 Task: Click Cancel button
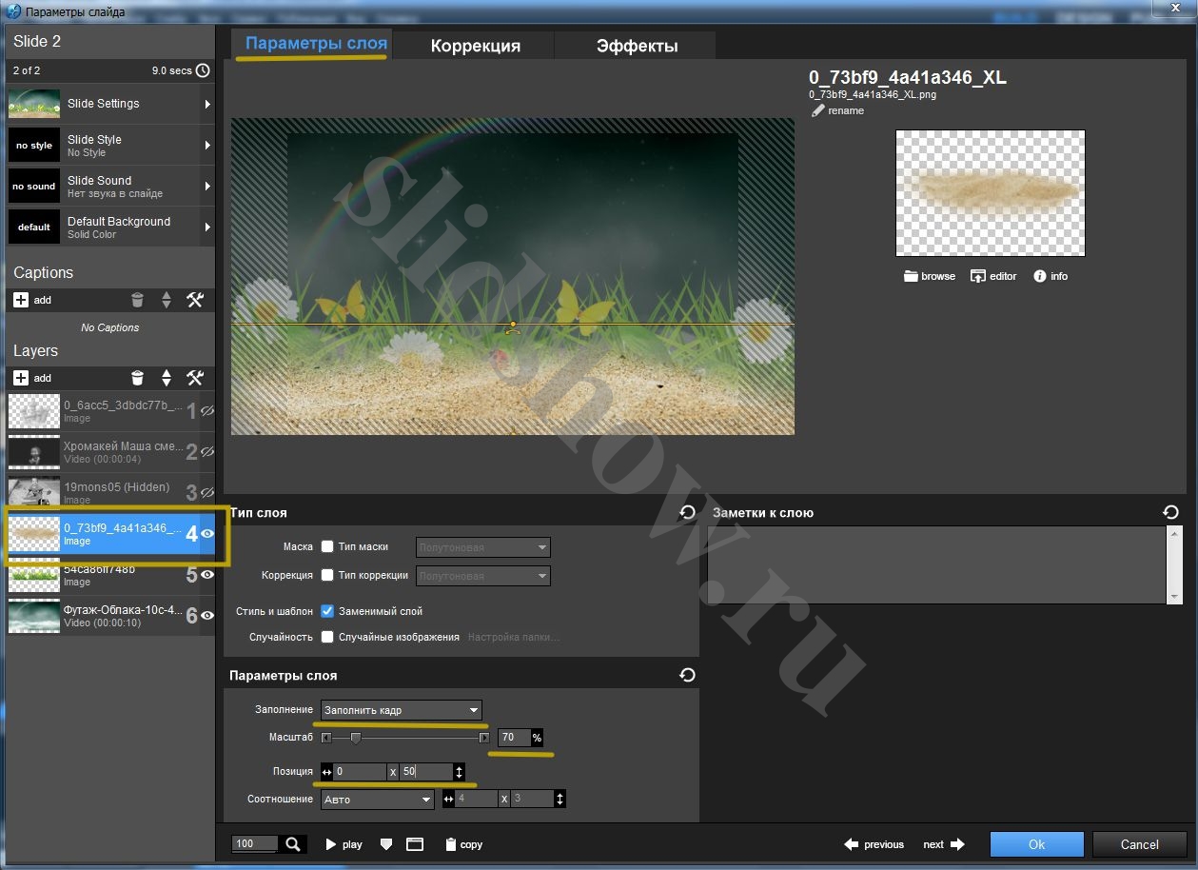[x=1139, y=844]
